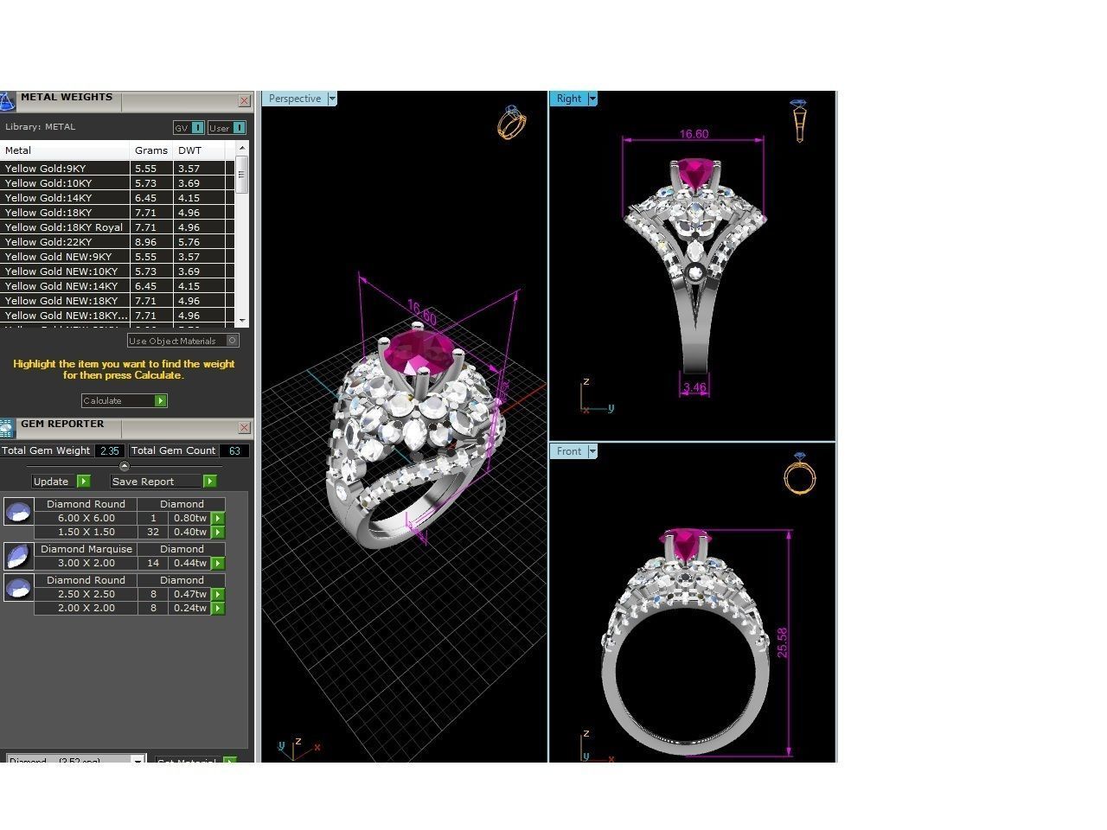Click the ring side-view icon in Right viewport
1107x830 pixels.
[798, 120]
